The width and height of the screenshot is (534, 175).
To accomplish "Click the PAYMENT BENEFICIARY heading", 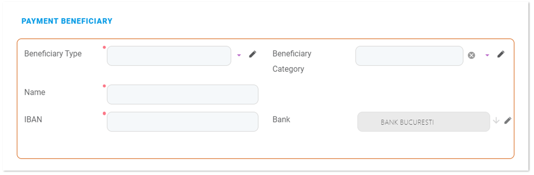I will click(x=67, y=21).
